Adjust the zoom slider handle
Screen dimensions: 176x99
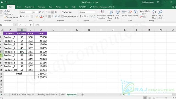(x=166, y=98)
